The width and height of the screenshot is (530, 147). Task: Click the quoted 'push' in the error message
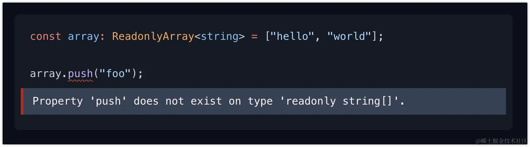point(108,101)
